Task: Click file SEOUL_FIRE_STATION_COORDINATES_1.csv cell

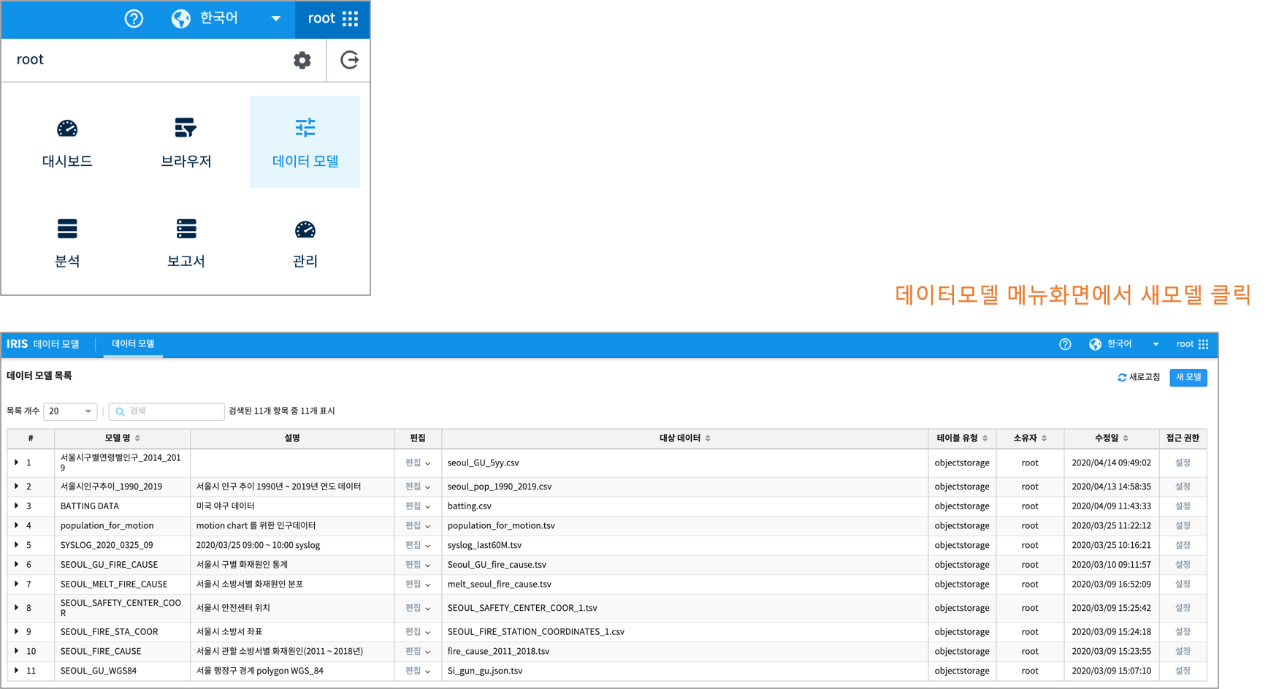Action: click(x=535, y=632)
